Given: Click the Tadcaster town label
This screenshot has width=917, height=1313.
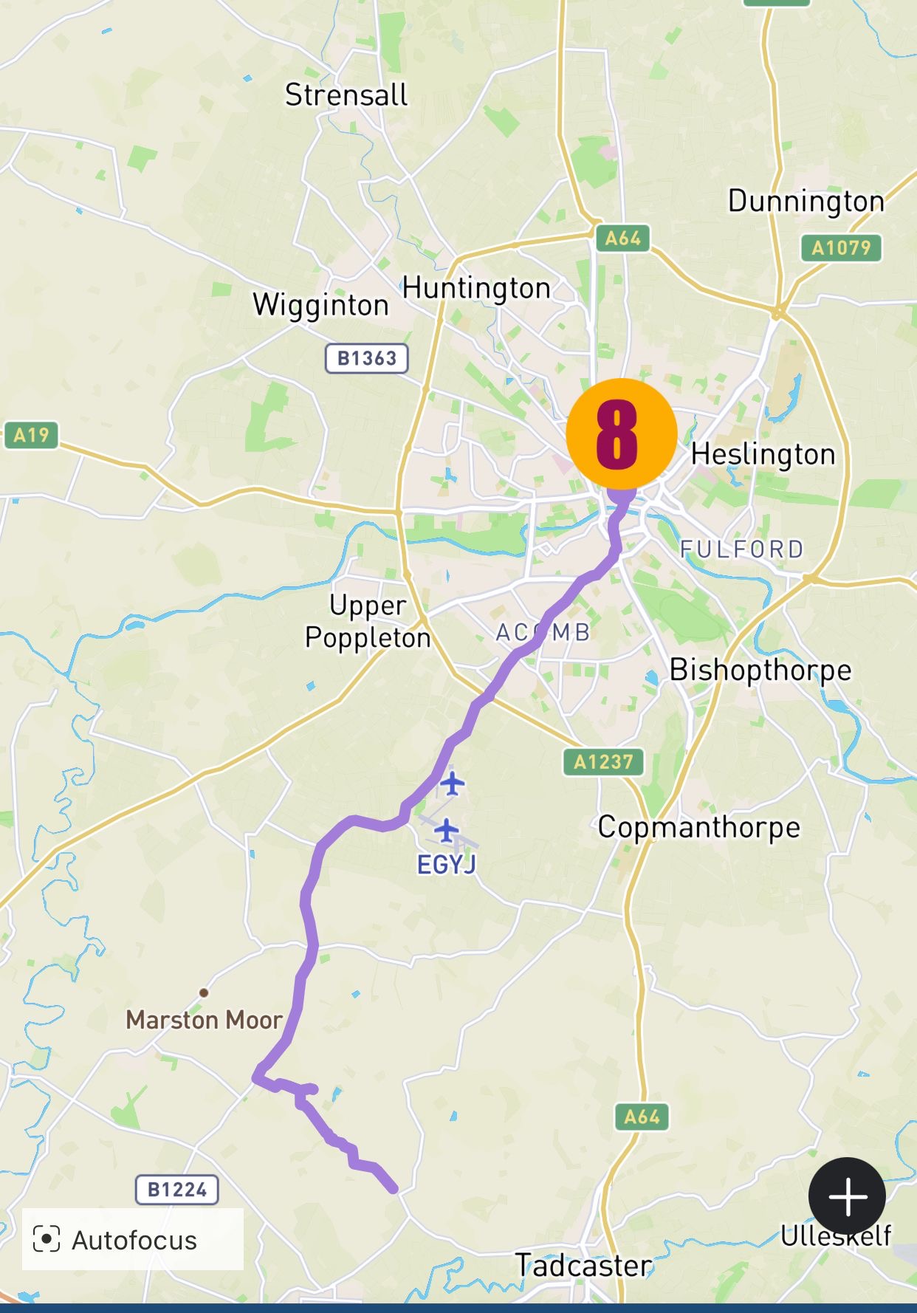Looking at the screenshot, I should click(x=584, y=1266).
